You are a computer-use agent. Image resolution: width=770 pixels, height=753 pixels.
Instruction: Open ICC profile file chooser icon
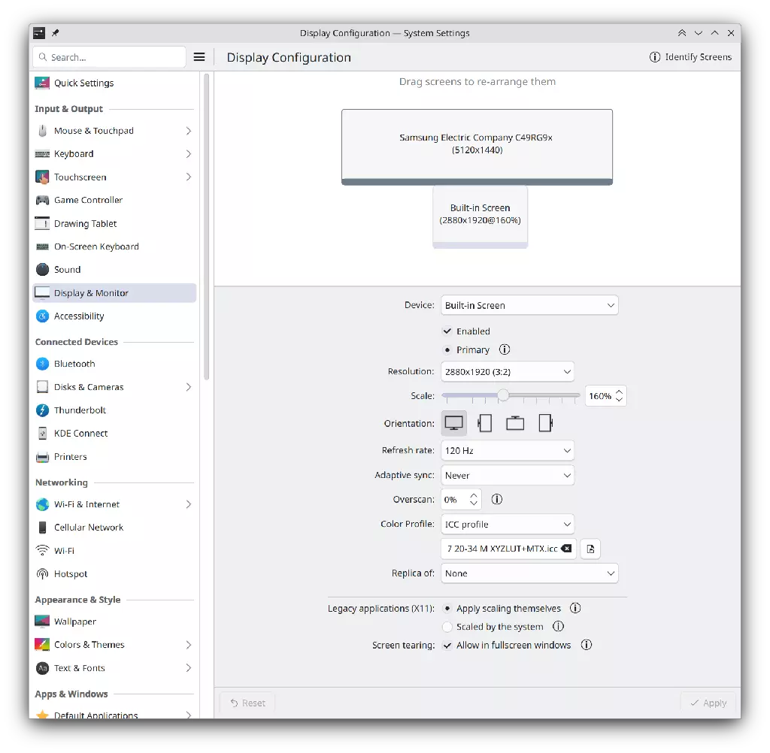pos(590,549)
